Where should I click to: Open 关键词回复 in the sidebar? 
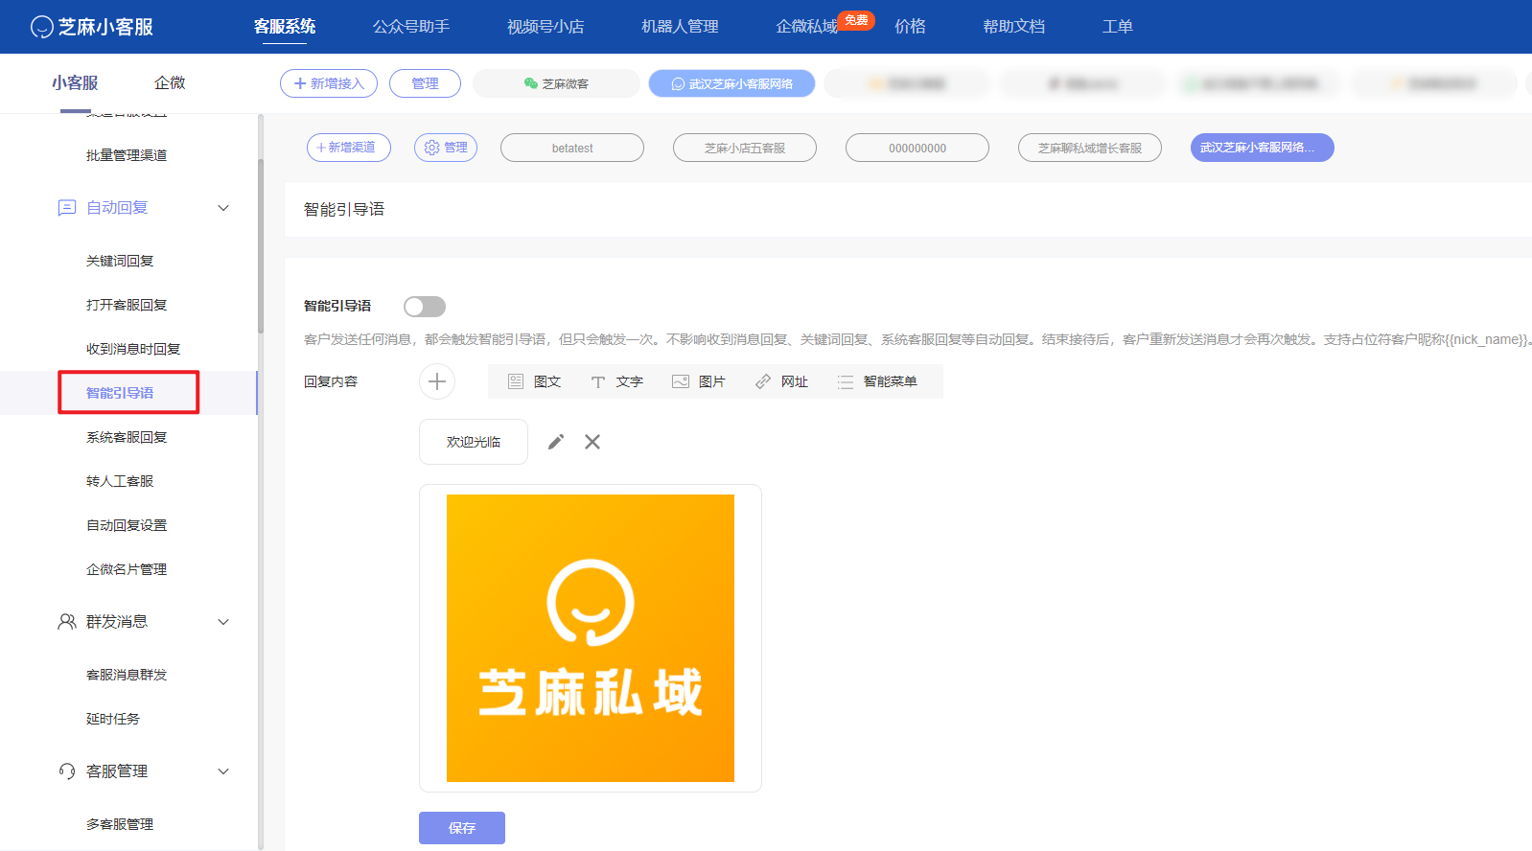[120, 261]
